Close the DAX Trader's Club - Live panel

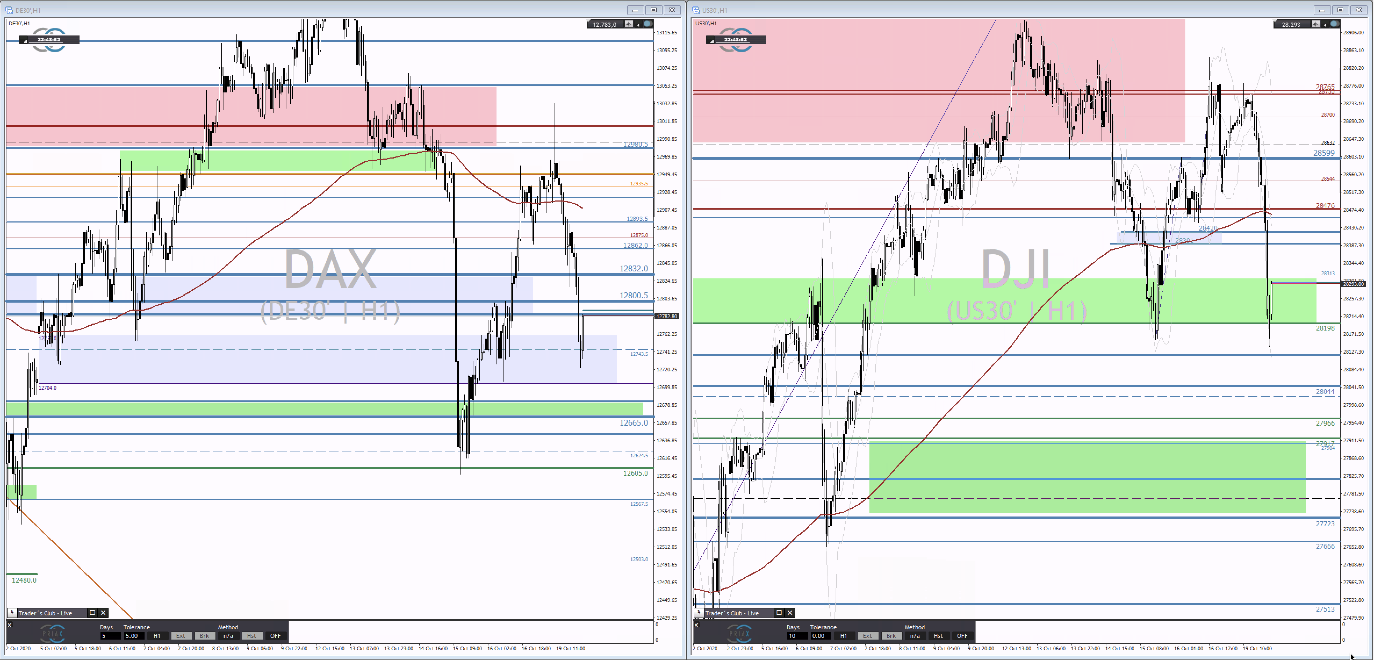[x=103, y=612]
